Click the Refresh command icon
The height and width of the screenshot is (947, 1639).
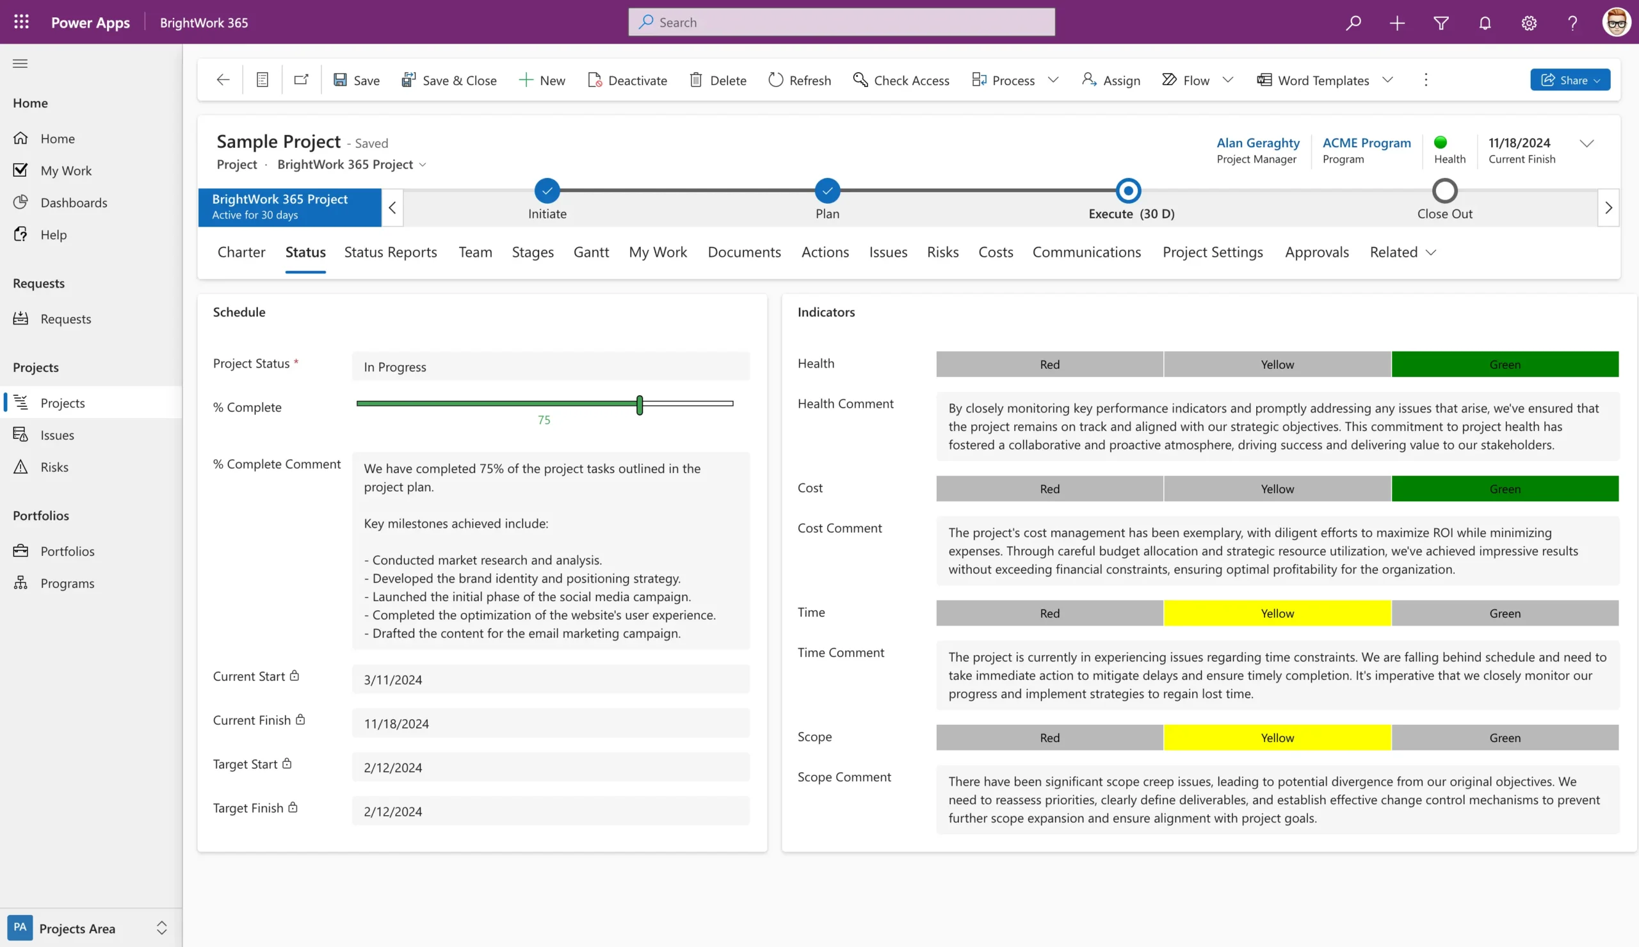pyautogui.click(x=775, y=80)
